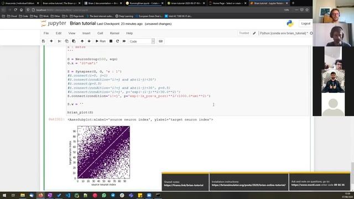
Task: Open the Task View taskbar button
Action: click(13, 195)
